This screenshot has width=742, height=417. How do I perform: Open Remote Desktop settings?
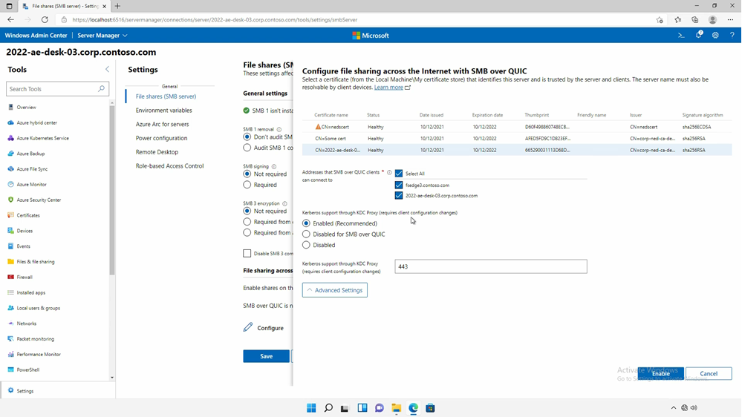pyautogui.click(x=157, y=152)
